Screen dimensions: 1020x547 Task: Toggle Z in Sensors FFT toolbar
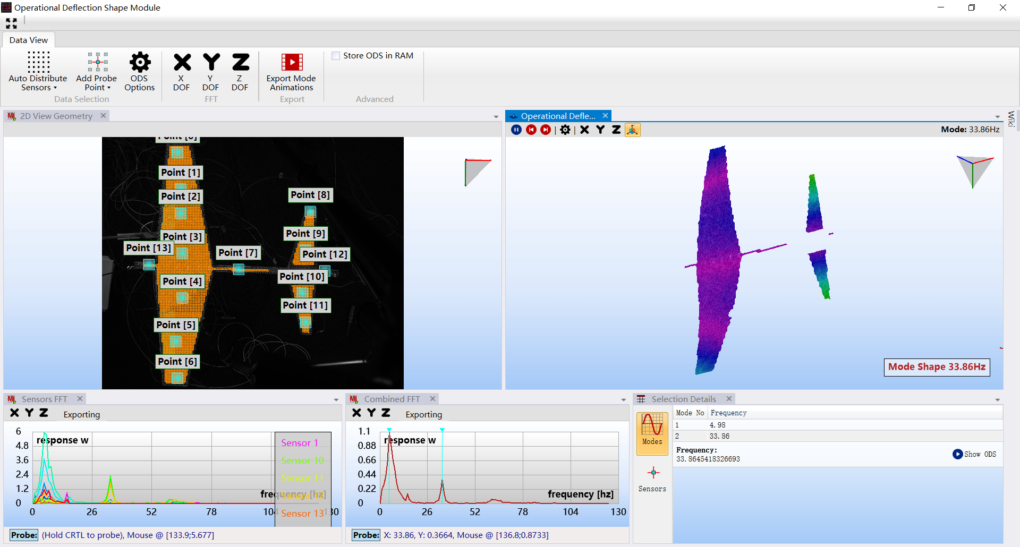pos(44,413)
